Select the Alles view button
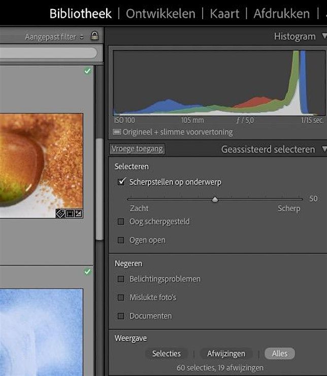 tap(280, 354)
